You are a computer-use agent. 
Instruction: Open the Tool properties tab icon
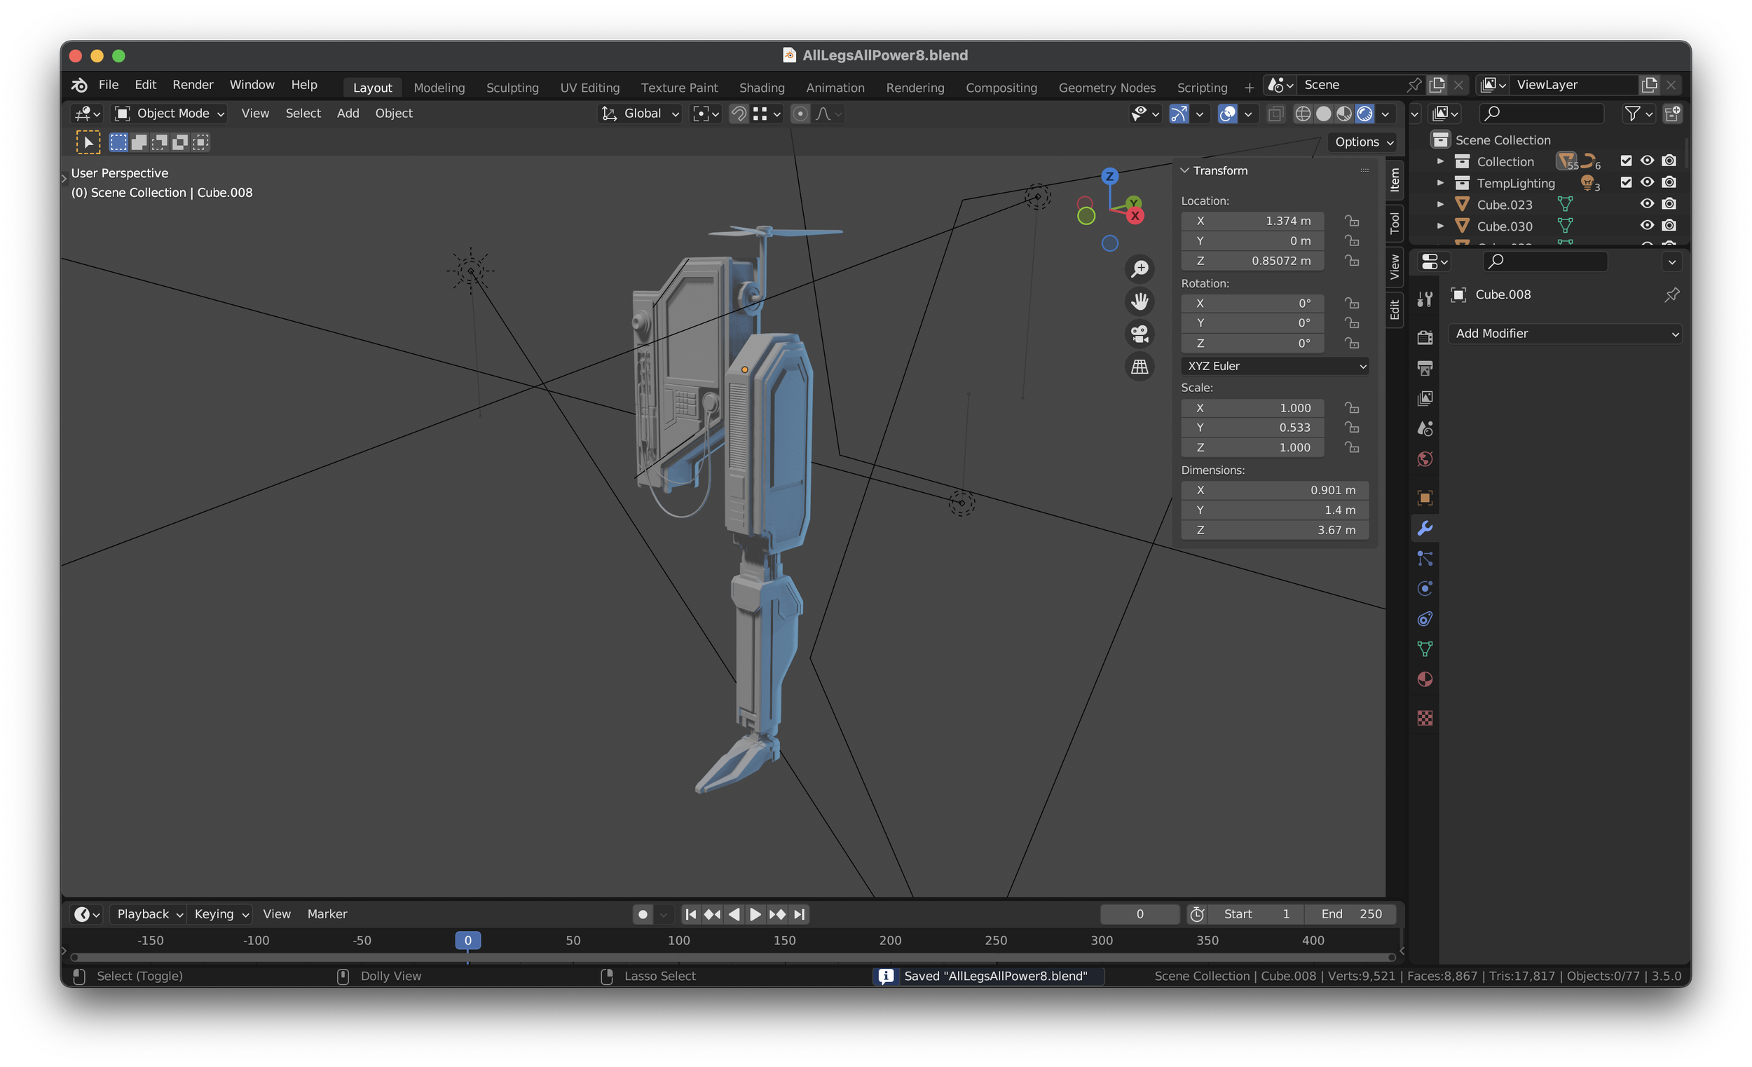1425,299
